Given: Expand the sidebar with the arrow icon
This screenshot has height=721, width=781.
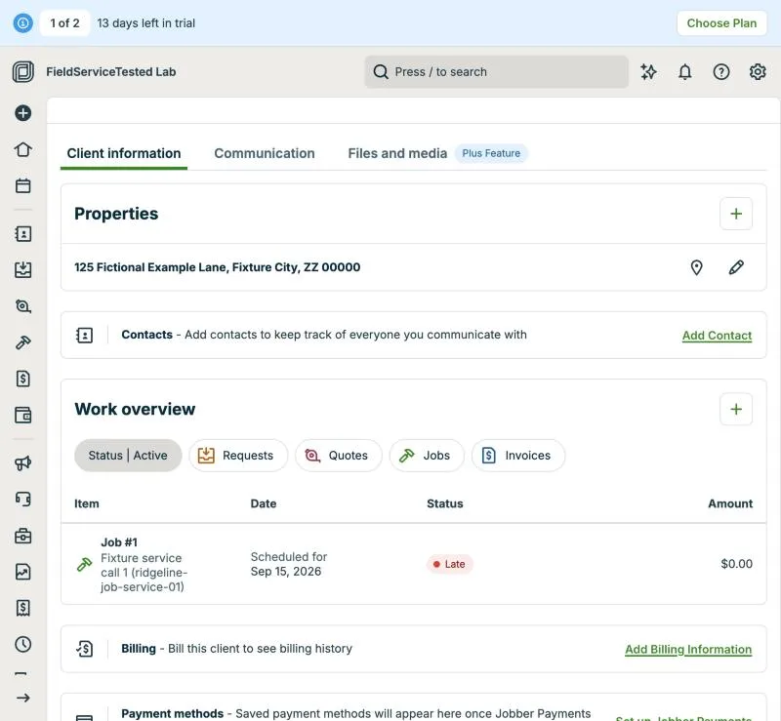Looking at the screenshot, I should pyautogui.click(x=22, y=698).
